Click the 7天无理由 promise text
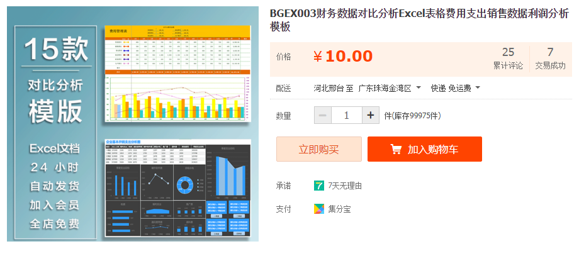Screen dimensions: 579x256 tap(345, 186)
